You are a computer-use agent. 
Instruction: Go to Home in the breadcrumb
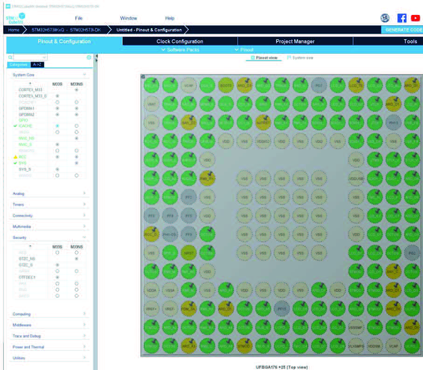pos(14,30)
